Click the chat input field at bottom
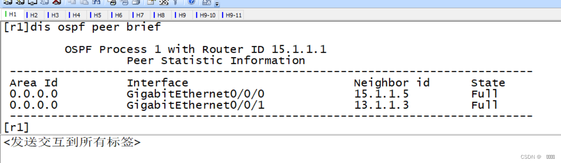This screenshot has width=561, height=163. click(280, 149)
